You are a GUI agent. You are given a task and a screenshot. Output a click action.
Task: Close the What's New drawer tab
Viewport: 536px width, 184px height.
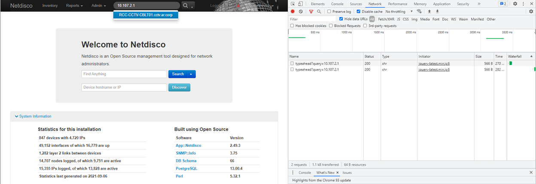(x=338, y=172)
